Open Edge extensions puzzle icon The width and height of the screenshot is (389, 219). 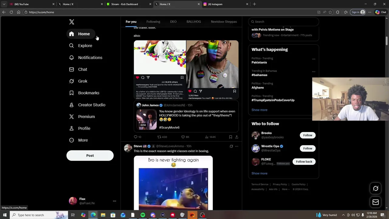point(338,12)
